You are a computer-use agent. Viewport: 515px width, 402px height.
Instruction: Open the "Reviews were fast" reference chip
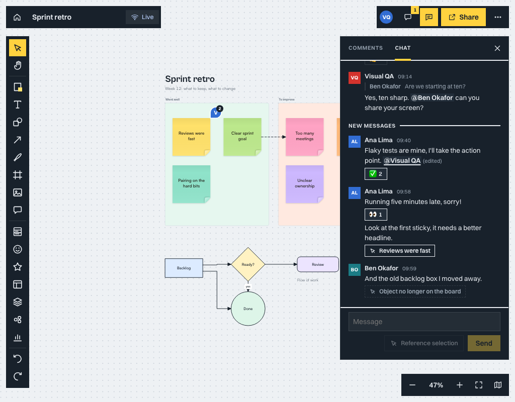[400, 251]
